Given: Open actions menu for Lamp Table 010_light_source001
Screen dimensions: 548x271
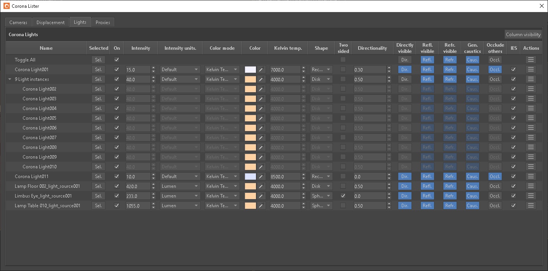Looking at the screenshot, I should [531, 206].
